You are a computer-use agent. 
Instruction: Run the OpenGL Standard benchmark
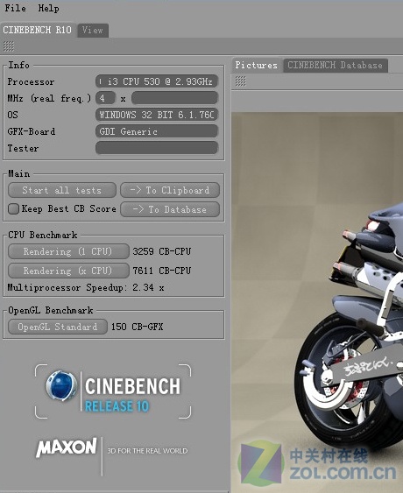(58, 327)
